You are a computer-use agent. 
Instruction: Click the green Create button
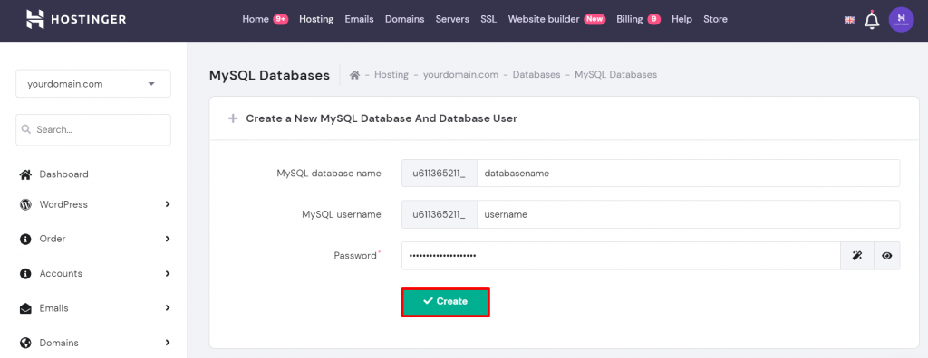pyautogui.click(x=446, y=301)
